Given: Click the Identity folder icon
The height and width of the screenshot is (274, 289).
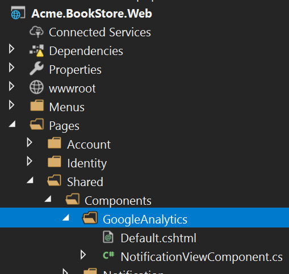Looking at the screenshot, I should coord(55,162).
